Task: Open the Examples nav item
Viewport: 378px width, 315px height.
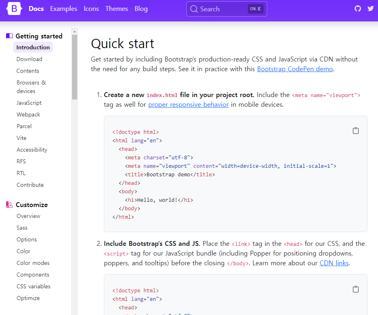Action: pos(63,8)
